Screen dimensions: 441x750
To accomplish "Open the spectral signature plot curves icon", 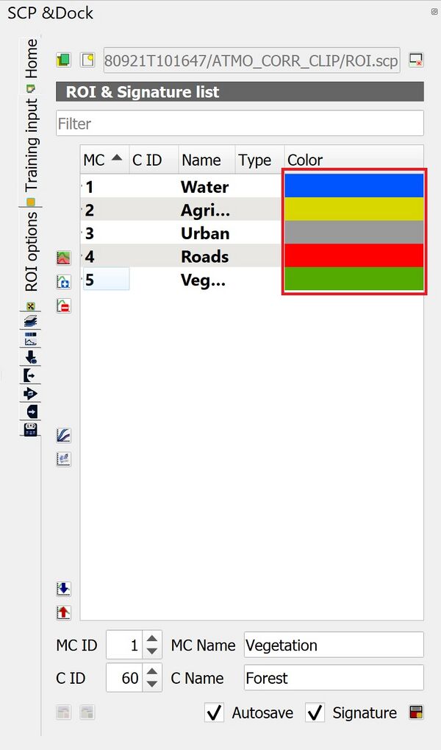I will [64, 435].
